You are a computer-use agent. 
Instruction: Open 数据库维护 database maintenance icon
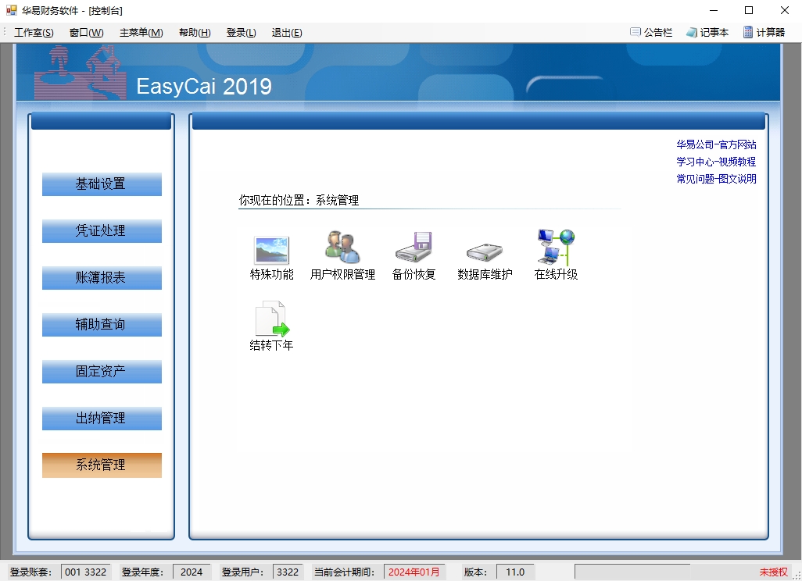pos(485,251)
